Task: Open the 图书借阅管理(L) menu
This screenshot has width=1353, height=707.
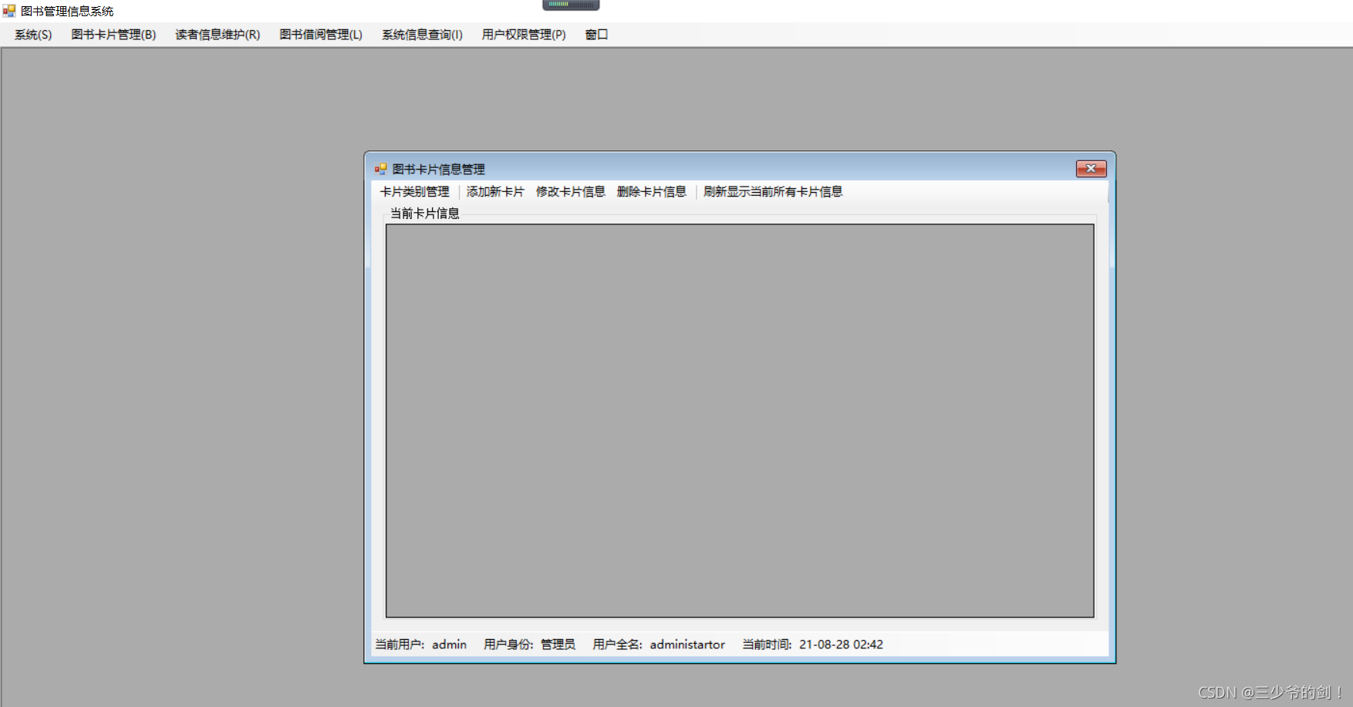Action: 321,35
